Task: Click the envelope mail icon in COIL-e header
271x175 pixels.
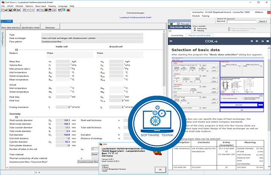Action: click(268, 41)
